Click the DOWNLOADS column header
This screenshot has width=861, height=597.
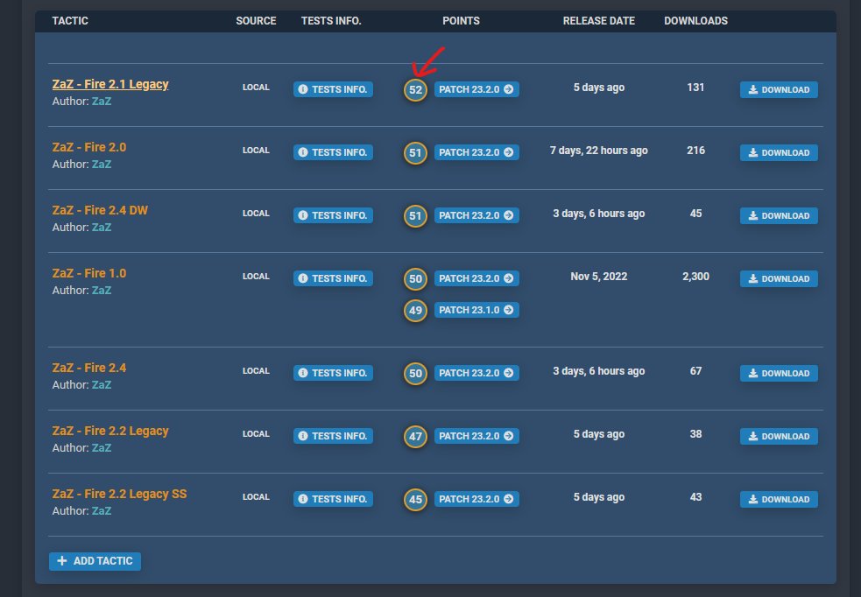695,21
